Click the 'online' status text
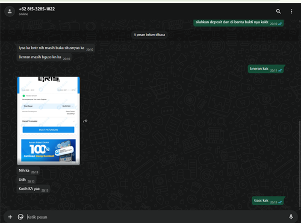301x223 pixels. 23,14
